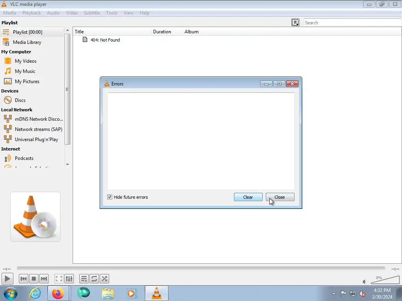
Task: Open the extended settings equalizer icon
Action: (69, 279)
